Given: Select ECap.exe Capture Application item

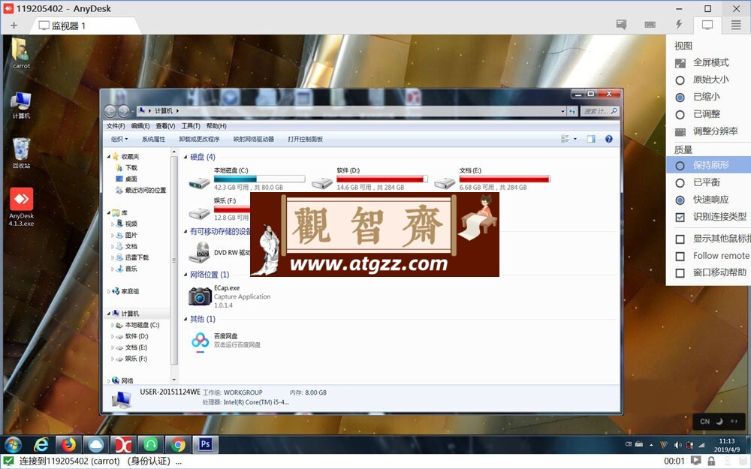Looking at the screenshot, I should pyautogui.click(x=230, y=296).
